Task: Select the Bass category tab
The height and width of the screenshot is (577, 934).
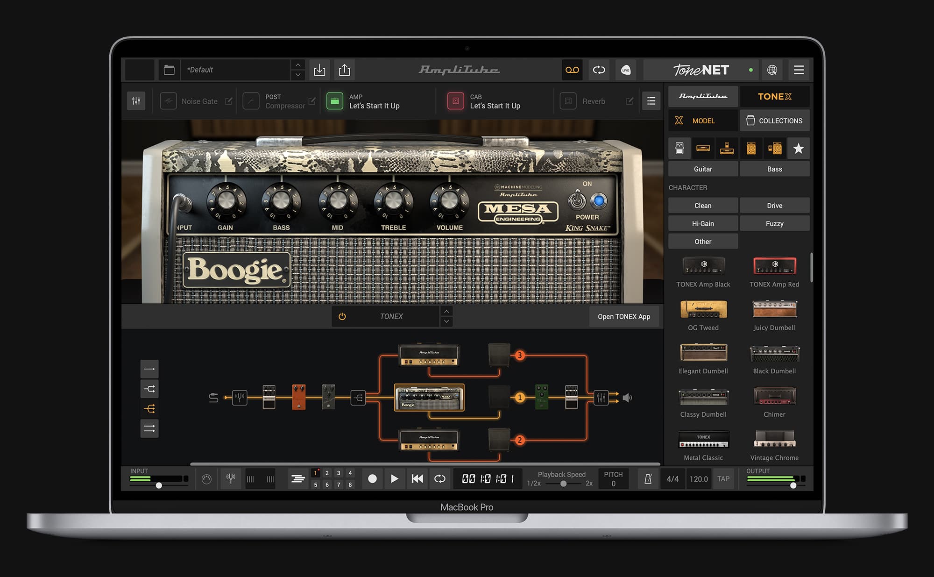Action: (x=775, y=169)
